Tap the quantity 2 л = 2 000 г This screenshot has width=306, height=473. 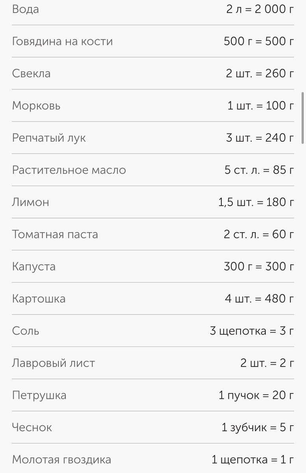(260, 9)
